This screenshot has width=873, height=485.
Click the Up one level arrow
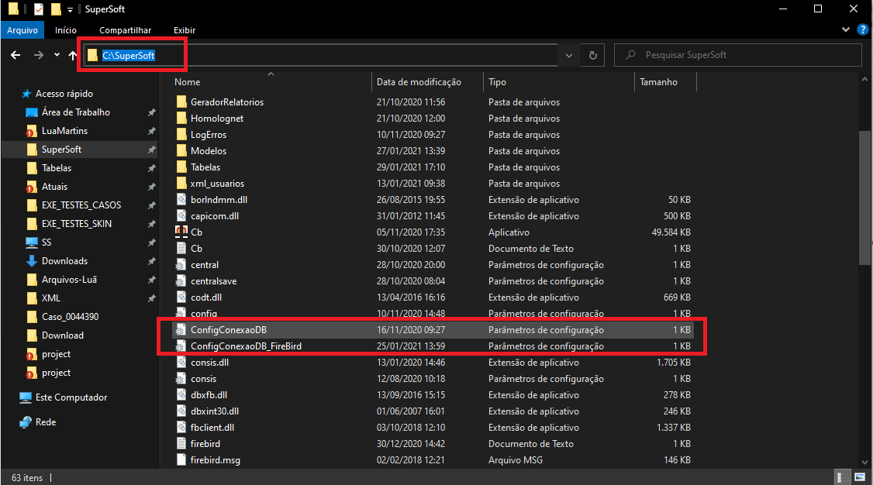[73, 55]
